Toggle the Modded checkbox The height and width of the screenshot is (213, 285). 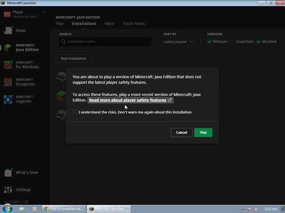[x=259, y=42]
